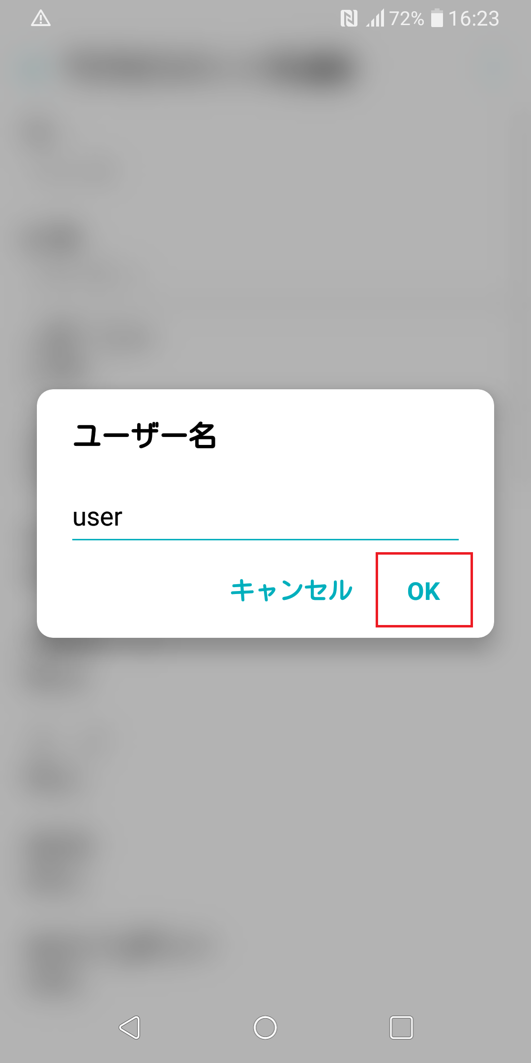Tap the clock showing 16:23
Viewport: 531px width, 1063px height.
(473, 19)
